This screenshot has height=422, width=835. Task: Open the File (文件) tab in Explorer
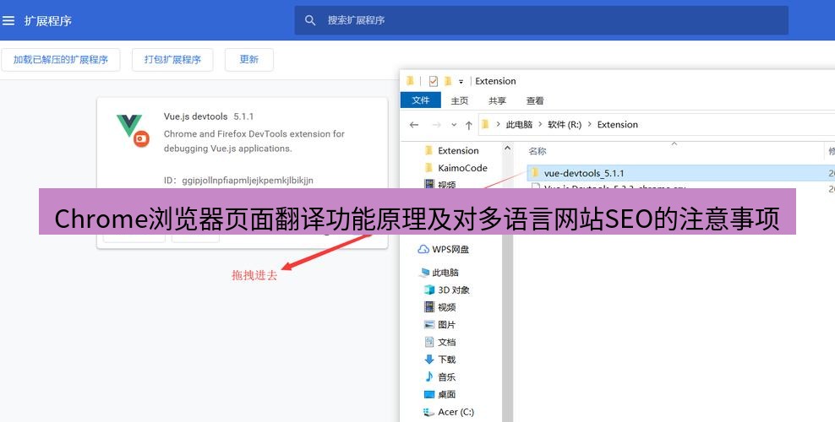tap(421, 100)
